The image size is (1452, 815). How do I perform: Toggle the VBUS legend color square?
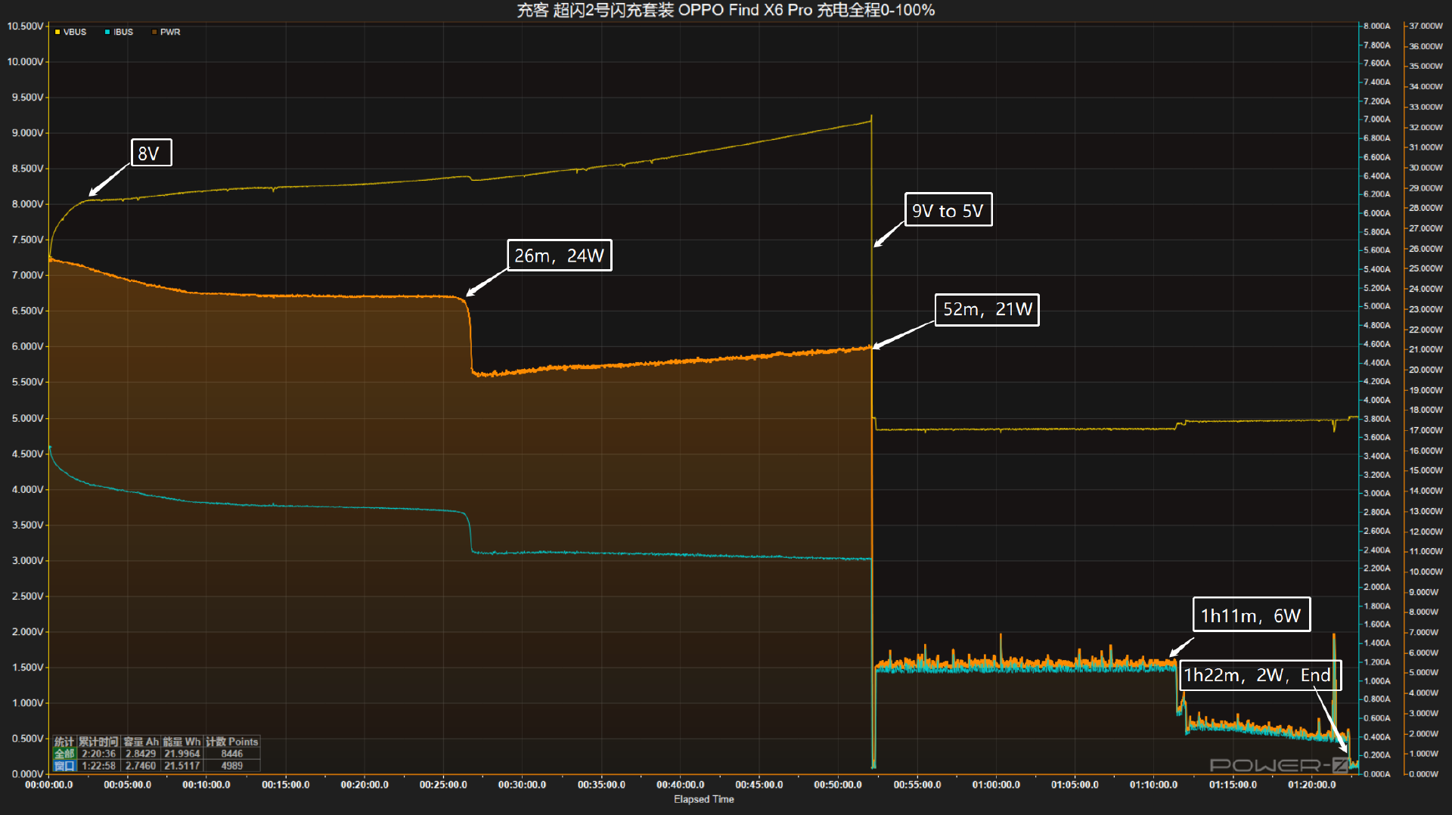click(57, 33)
